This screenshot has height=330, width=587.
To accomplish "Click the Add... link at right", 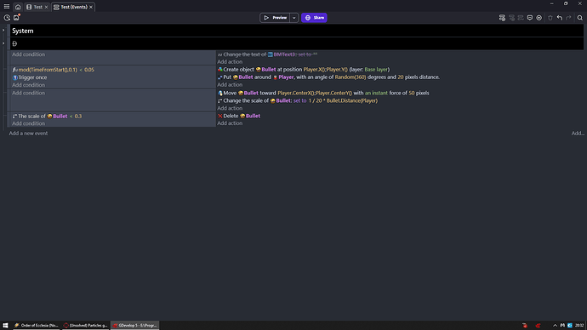I will click(578, 134).
